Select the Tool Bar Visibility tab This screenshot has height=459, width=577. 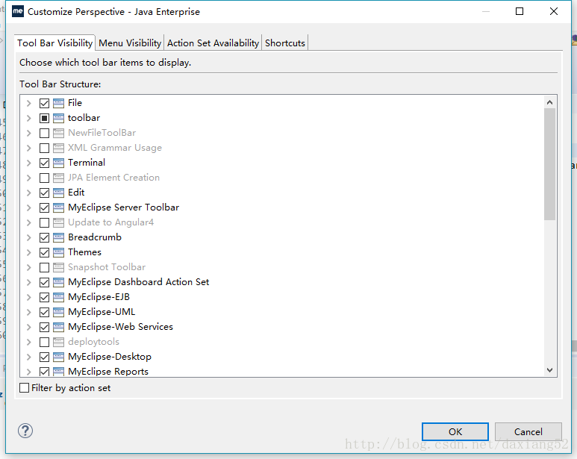(x=54, y=43)
